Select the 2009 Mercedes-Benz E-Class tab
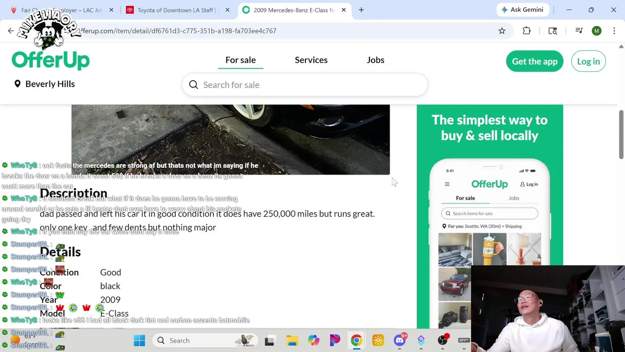This screenshot has width=625, height=352. click(294, 10)
